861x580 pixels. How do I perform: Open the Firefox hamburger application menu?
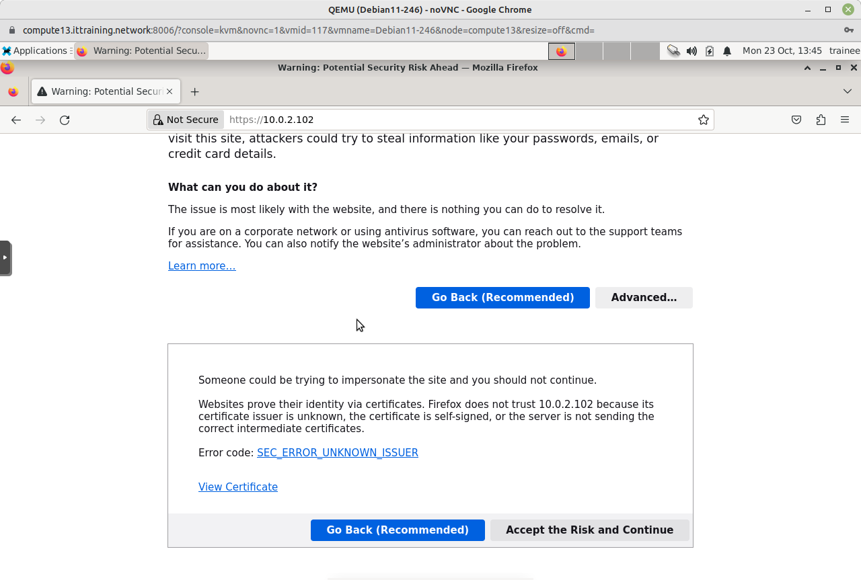click(845, 120)
